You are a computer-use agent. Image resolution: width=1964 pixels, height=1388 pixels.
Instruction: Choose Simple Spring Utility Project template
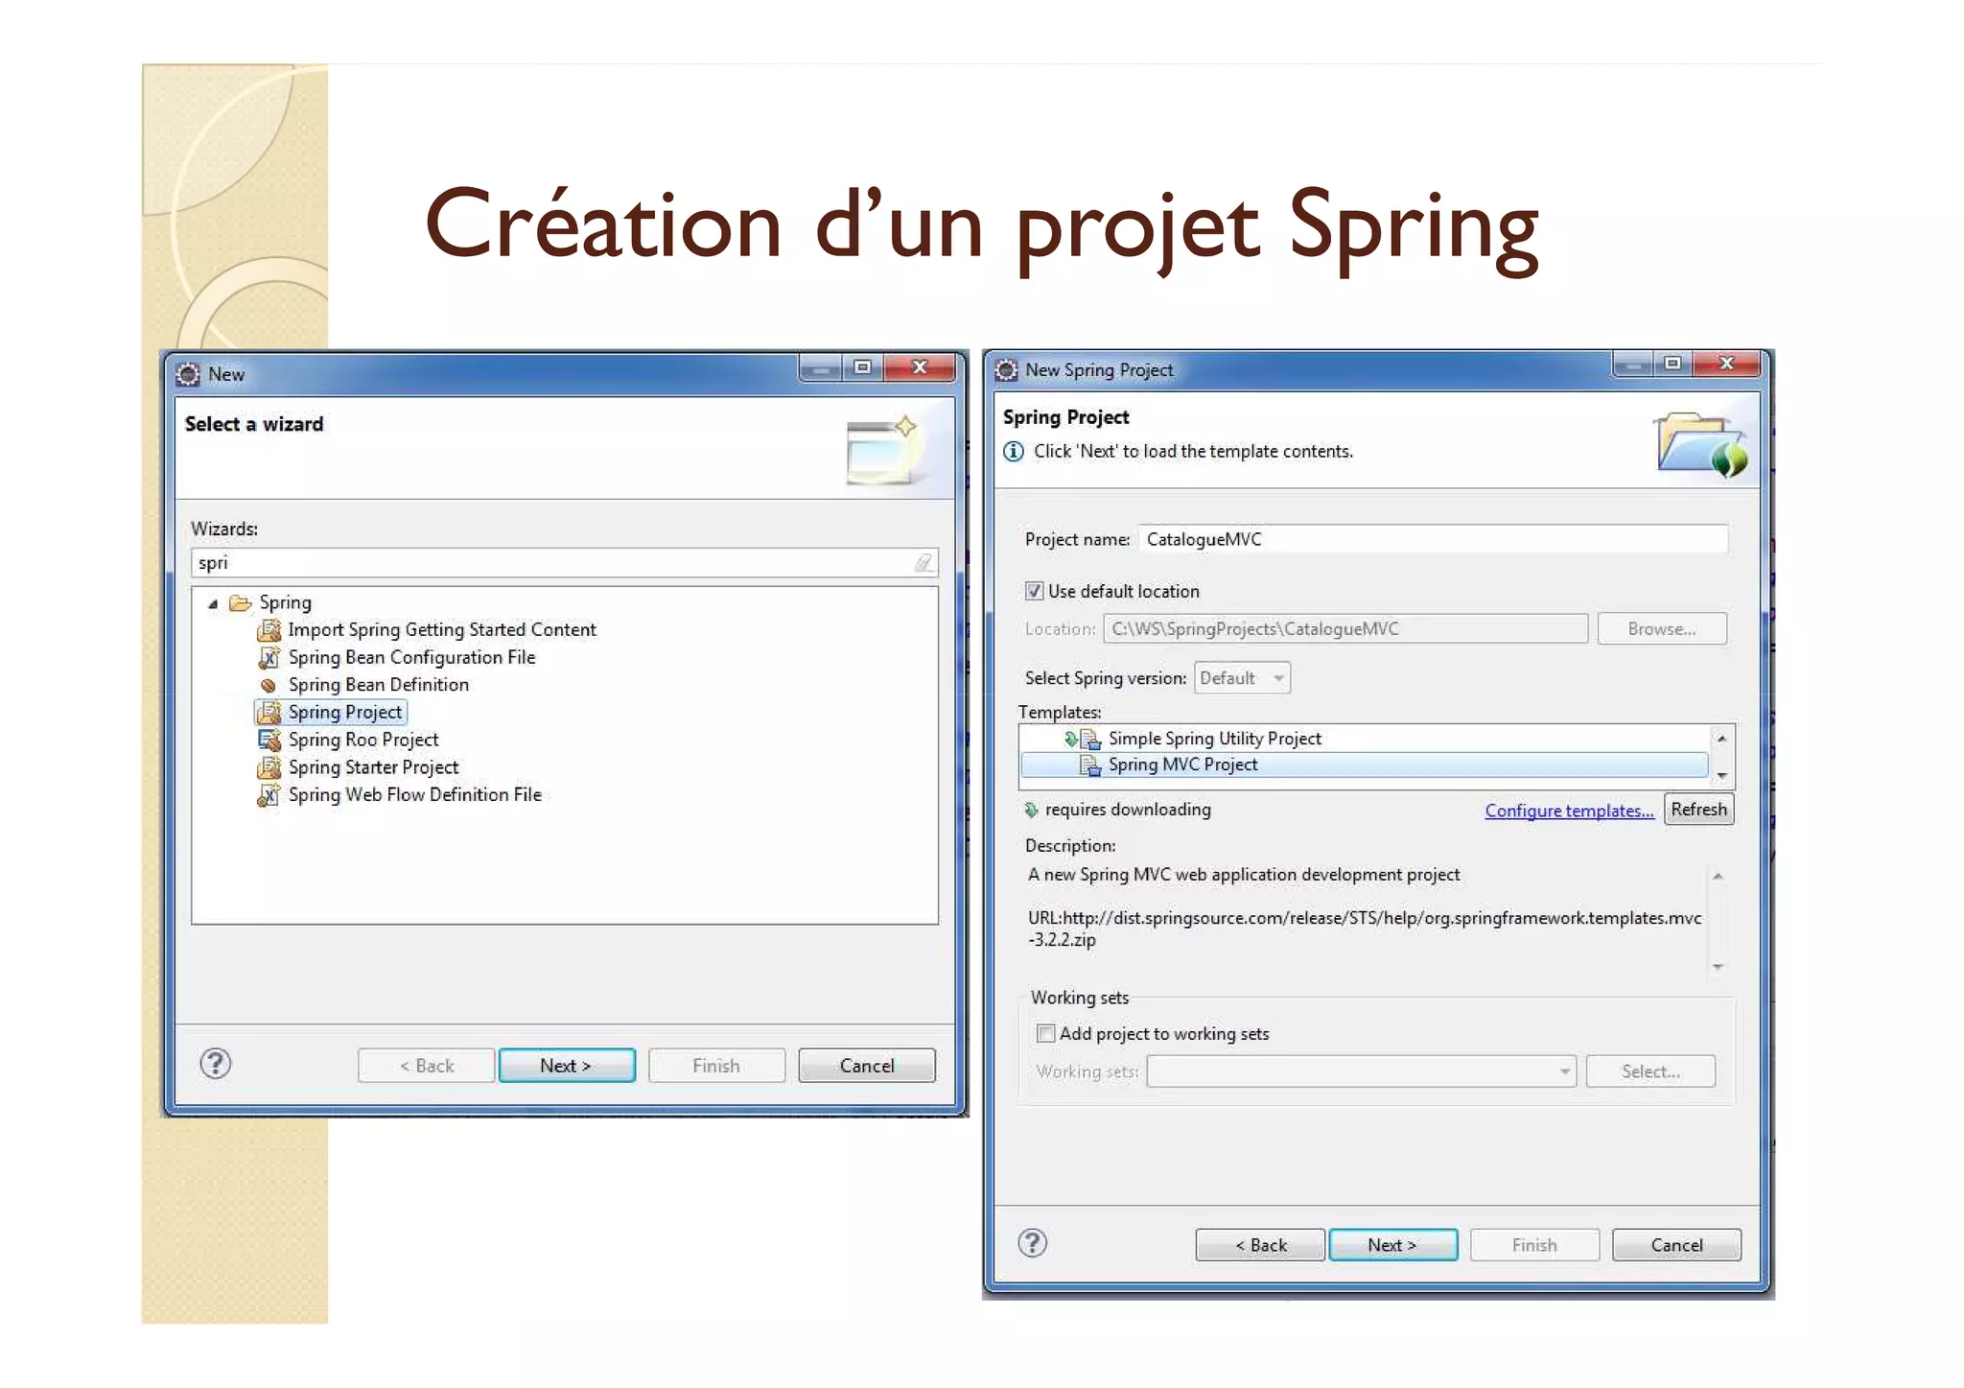click(1214, 739)
